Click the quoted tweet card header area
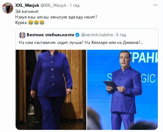 click(x=87, y=35)
